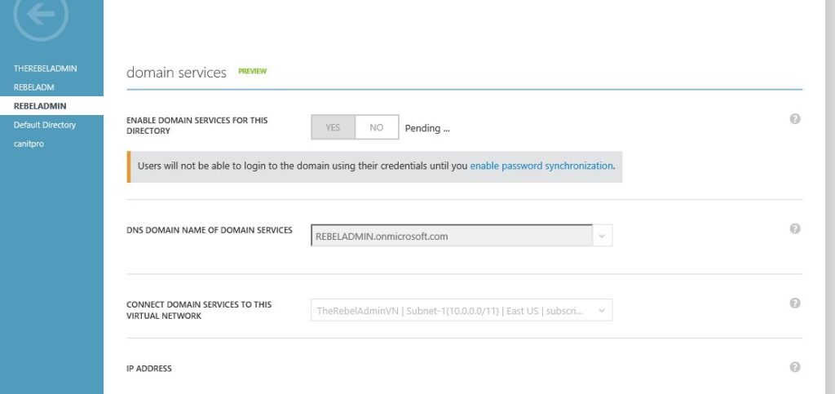Viewport: 835px width, 394px height.
Task: Click the IP ADDRESS label
Action: point(149,369)
